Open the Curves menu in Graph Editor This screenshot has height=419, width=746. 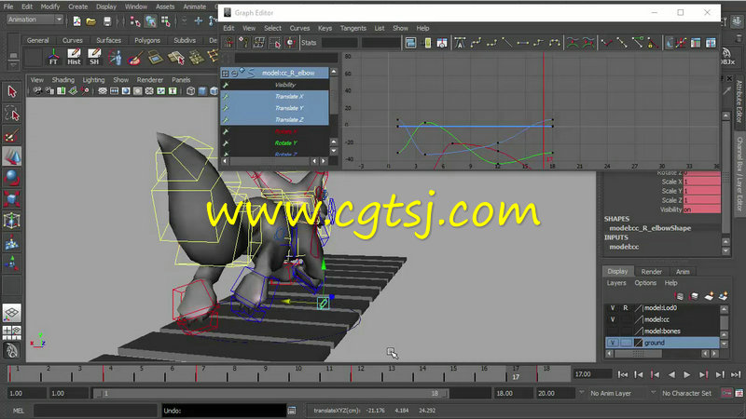299,28
